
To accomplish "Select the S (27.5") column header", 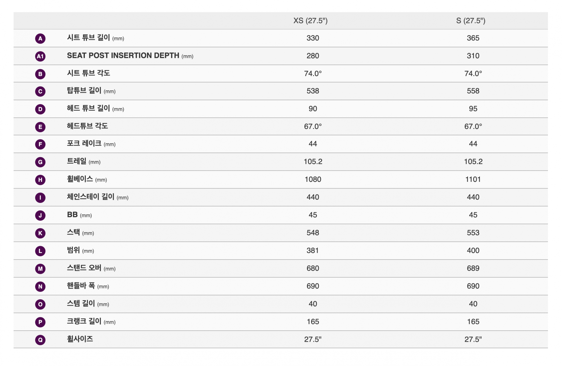I will (471, 20).
